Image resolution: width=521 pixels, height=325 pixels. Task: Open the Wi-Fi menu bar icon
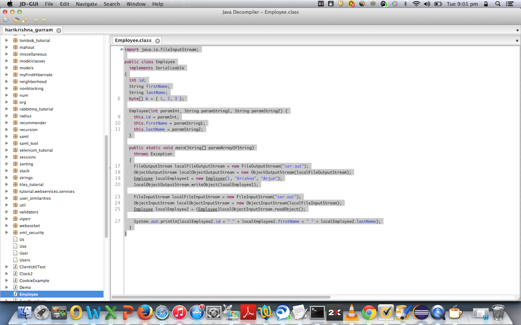click(416, 4)
